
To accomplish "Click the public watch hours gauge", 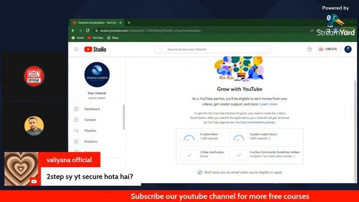I will tap(238, 137).
